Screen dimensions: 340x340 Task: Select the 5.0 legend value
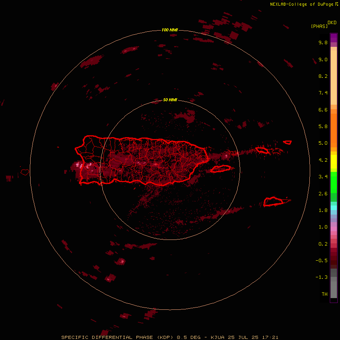click(x=323, y=143)
